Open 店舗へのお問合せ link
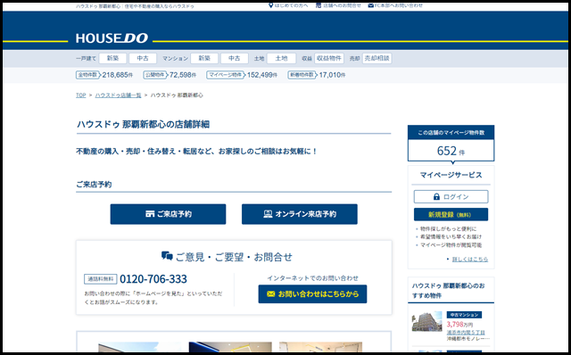The width and height of the screenshot is (571, 355). [342, 5]
